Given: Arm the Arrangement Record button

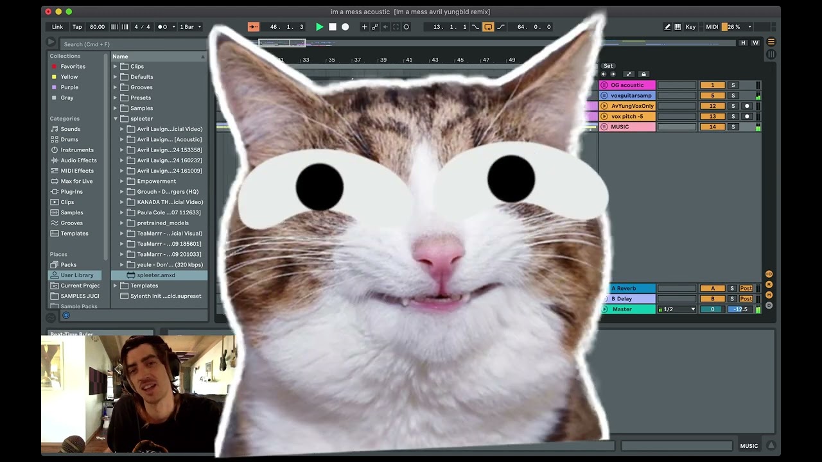Looking at the screenshot, I should coord(345,27).
